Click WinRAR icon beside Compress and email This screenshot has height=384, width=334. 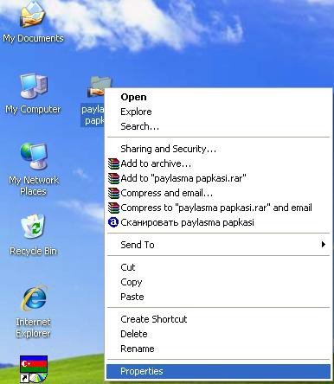[x=113, y=193]
